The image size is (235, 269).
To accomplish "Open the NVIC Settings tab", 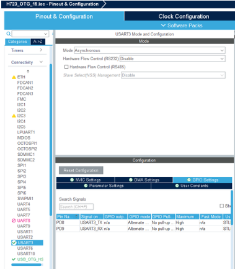I will pos(86,180).
